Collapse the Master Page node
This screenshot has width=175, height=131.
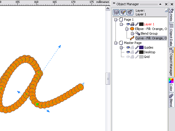tap(116, 43)
